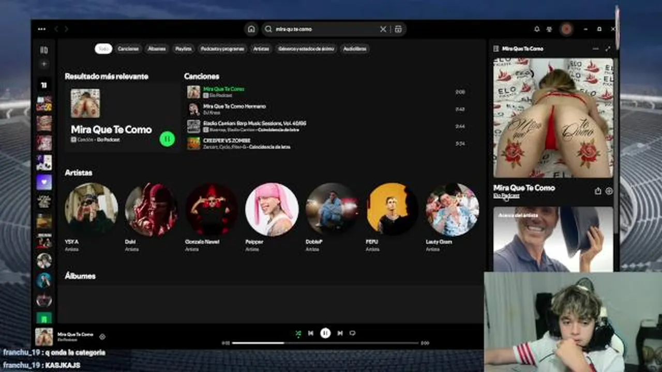Open notifications bell icon
The width and height of the screenshot is (662, 372).
(537, 29)
